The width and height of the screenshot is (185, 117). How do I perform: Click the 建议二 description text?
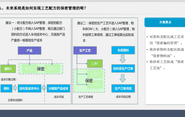tap(106, 32)
